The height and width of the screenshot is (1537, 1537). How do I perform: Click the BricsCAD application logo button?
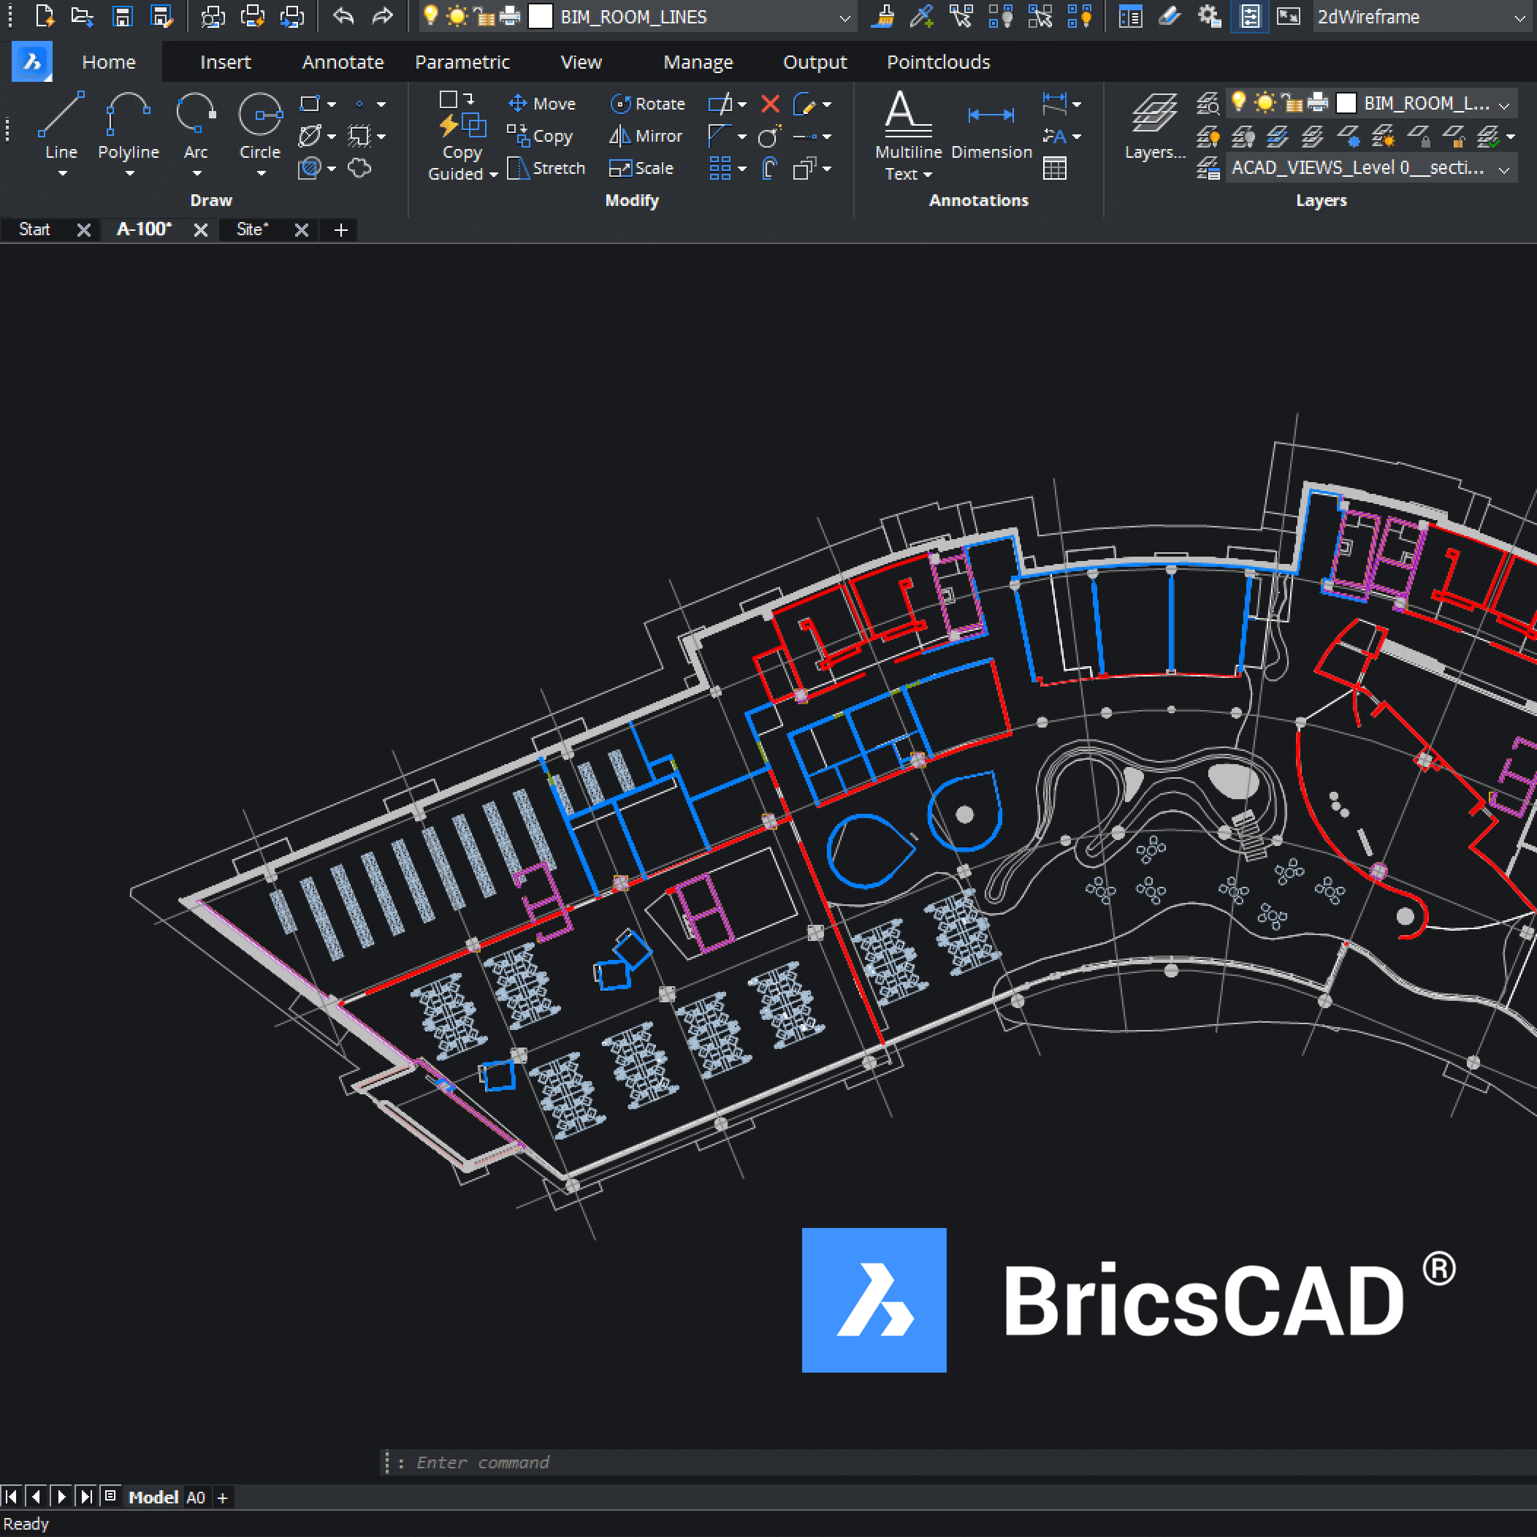click(x=32, y=61)
